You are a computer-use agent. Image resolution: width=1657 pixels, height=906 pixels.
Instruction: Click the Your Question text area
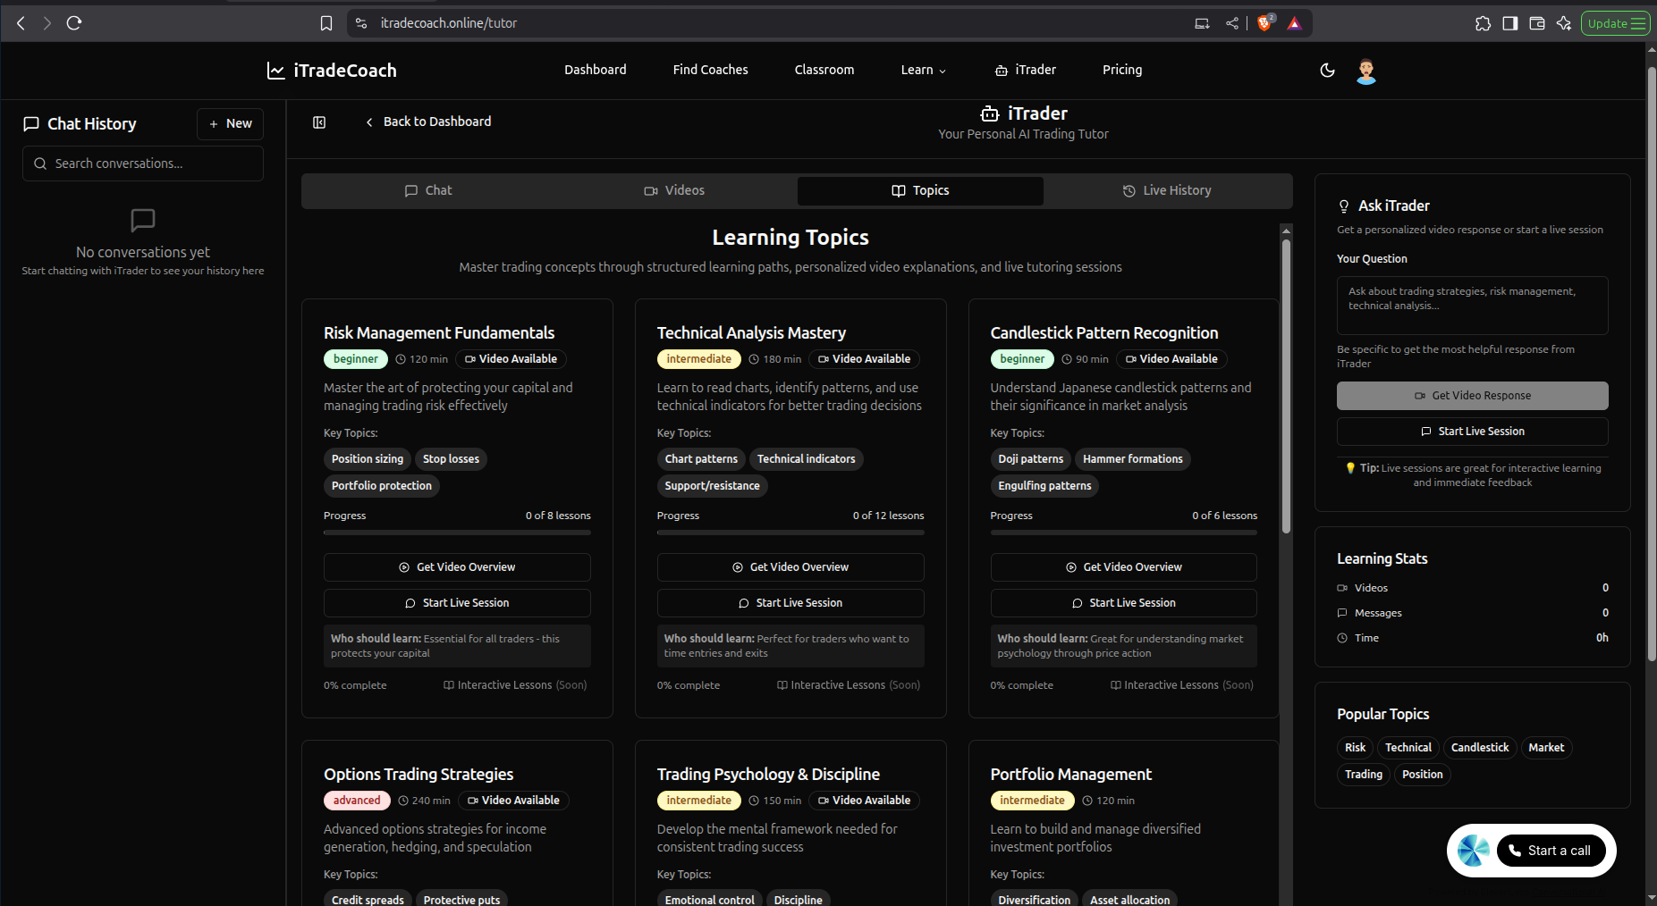click(1473, 306)
